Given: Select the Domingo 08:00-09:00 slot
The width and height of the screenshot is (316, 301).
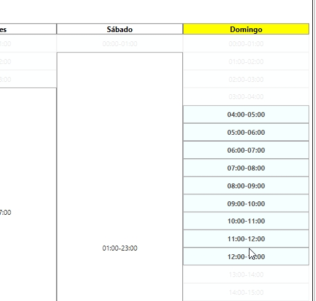Looking at the screenshot, I should pyautogui.click(x=246, y=186).
